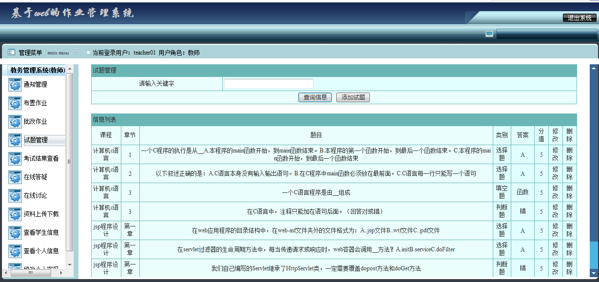Screen dimensions: 599x282
Task: Click 修改 for the chapter 1 C语言 question
Action: point(556,154)
